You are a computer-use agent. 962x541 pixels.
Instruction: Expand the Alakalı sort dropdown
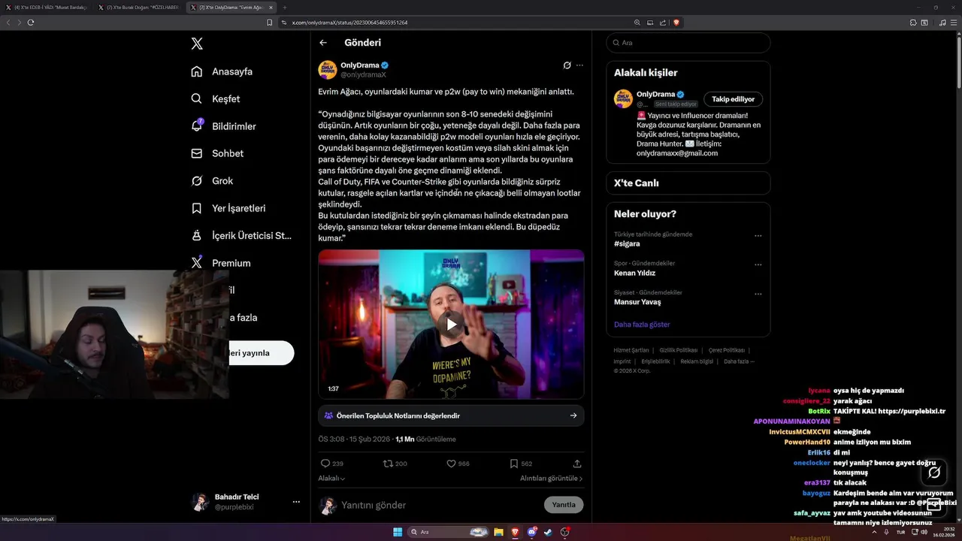pos(331,478)
